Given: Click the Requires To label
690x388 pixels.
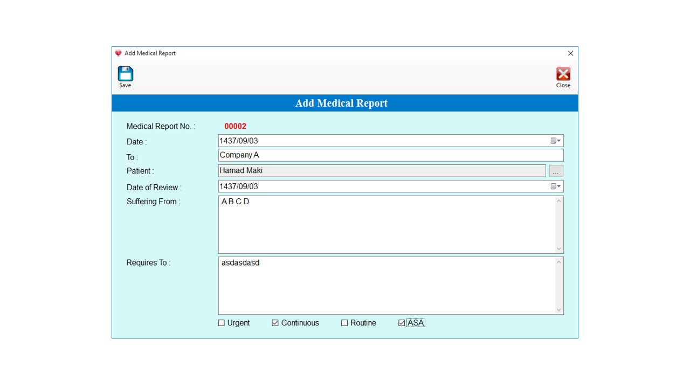Looking at the screenshot, I should 148,263.
